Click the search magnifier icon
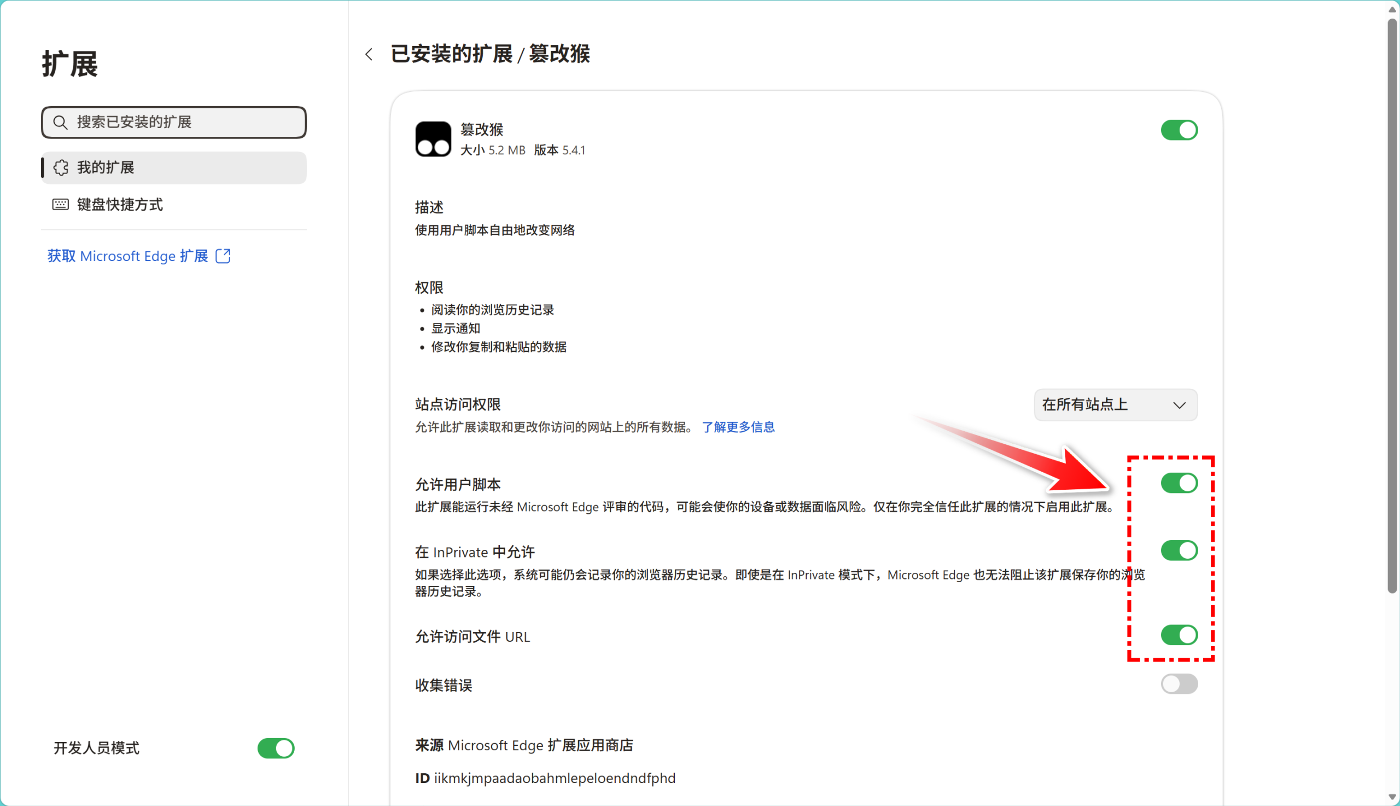This screenshot has width=1400, height=806. pos(60,123)
